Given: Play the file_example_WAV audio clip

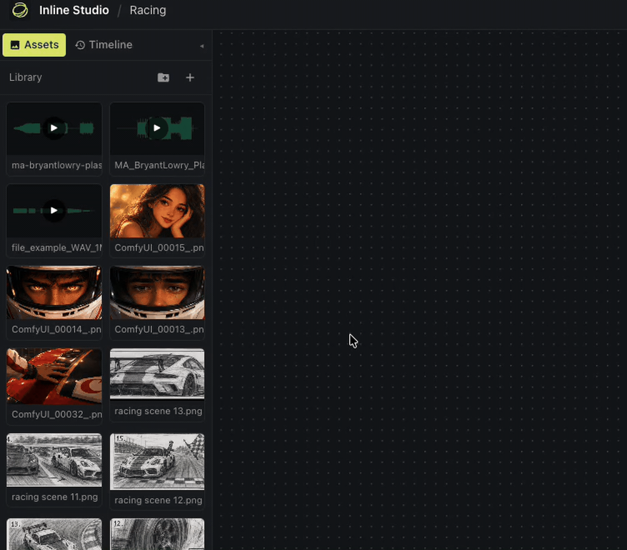Looking at the screenshot, I should pos(54,211).
